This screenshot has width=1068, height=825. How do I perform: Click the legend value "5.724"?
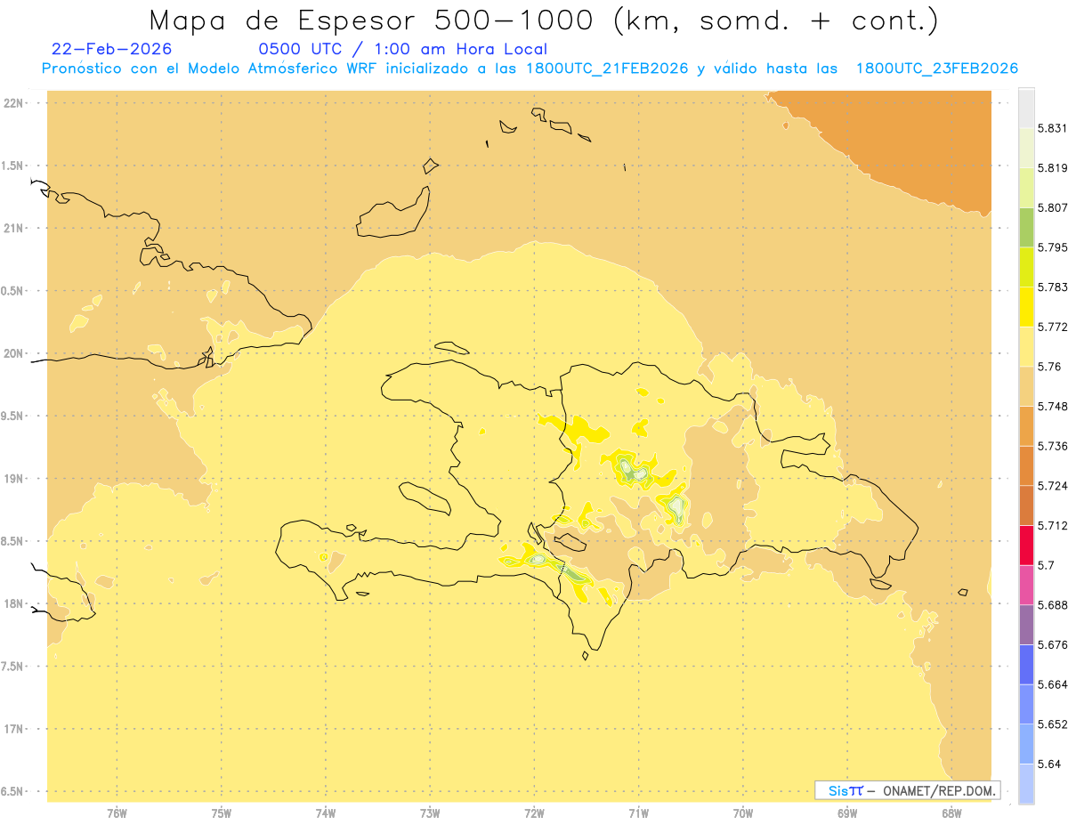(x=1053, y=486)
